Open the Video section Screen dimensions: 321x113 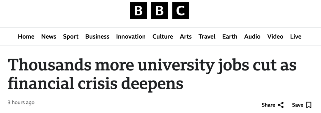click(x=275, y=37)
